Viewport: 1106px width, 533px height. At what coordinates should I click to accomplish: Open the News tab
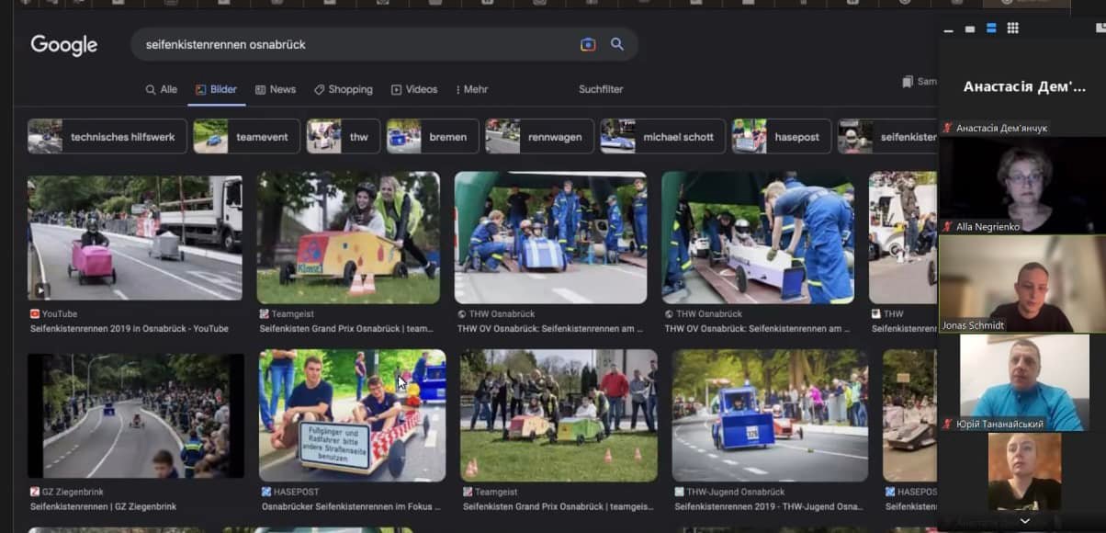click(x=276, y=89)
